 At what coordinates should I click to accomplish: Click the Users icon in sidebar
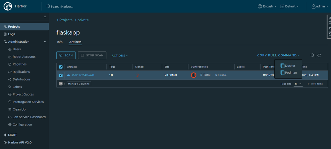[x=10, y=49]
